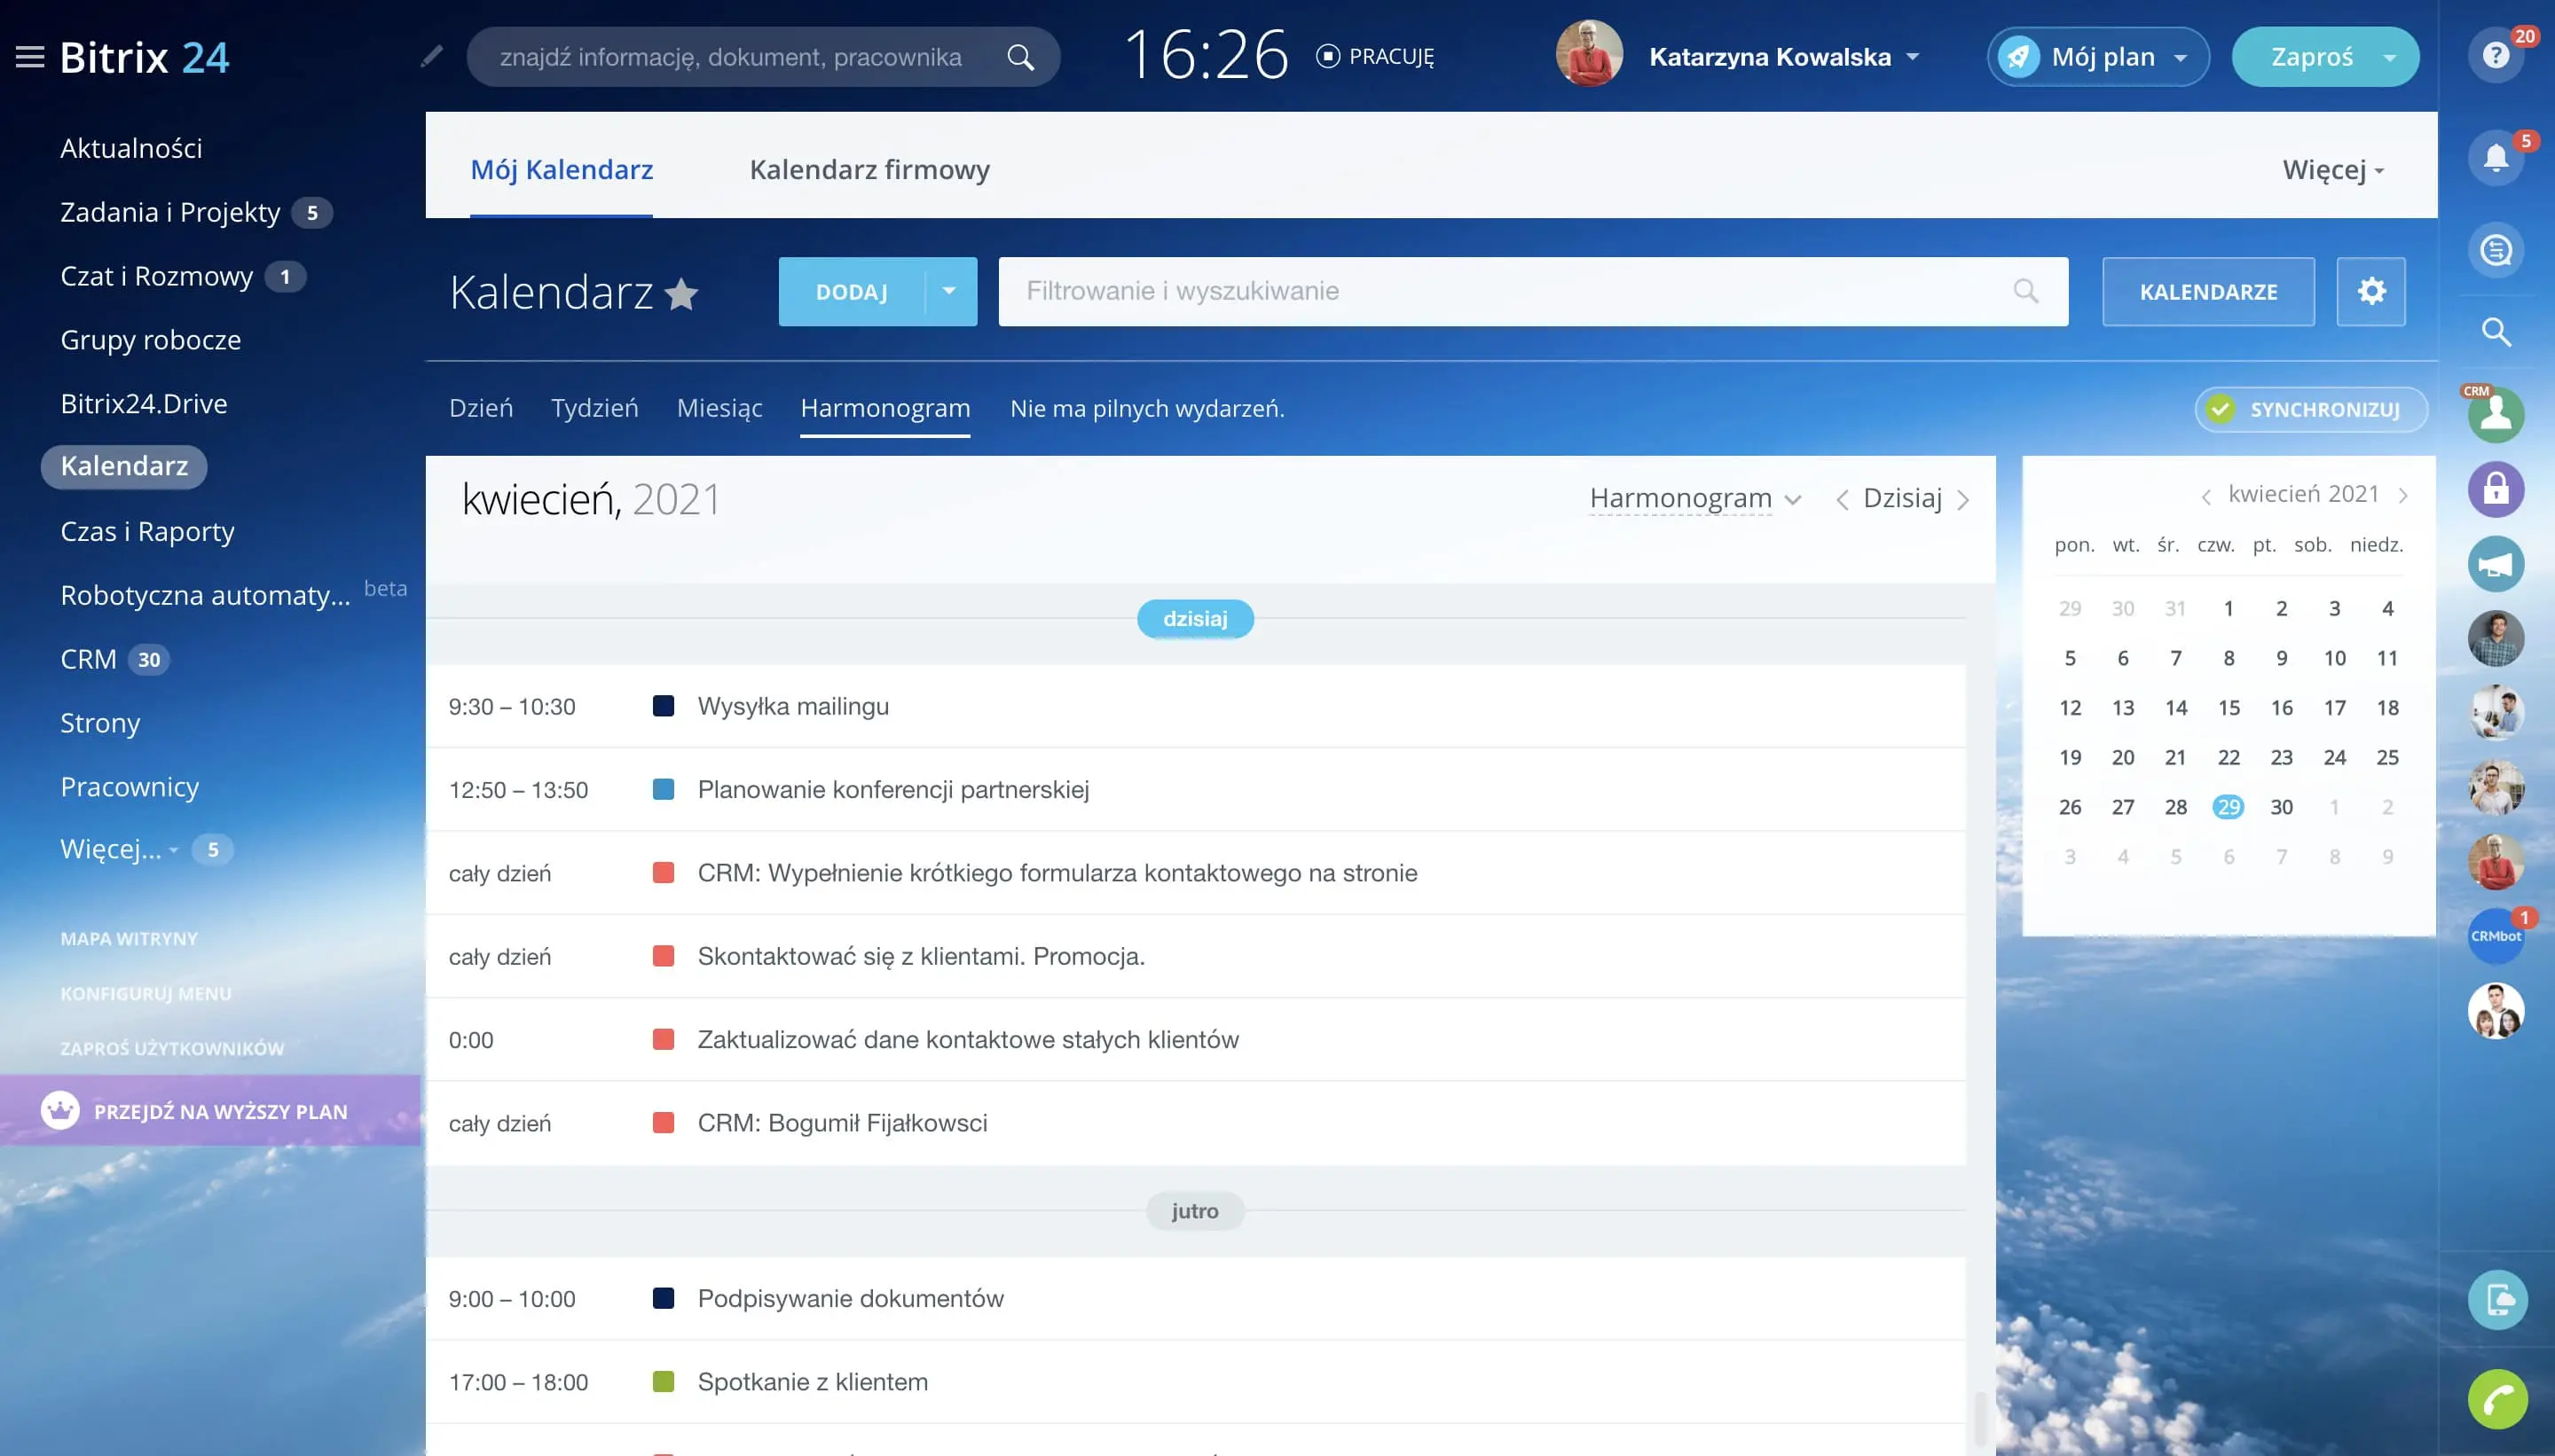The width and height of the screenshot is (2555, 1456).
Task: Click the favorite star next to Kalendarz
Action: point(681,294)
